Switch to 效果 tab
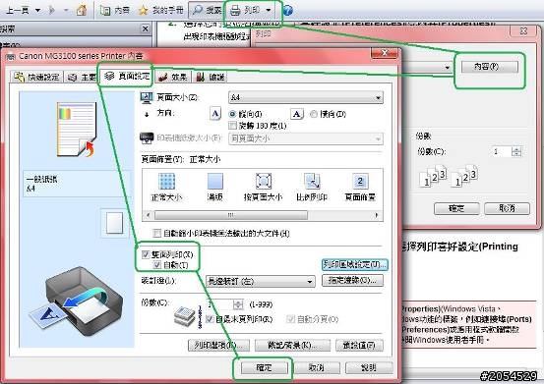The image size is (544, 384). pyautogui.click(x=172, y=77)
